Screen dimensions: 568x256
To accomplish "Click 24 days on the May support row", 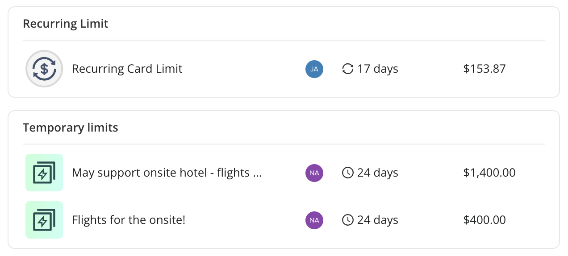I will click(x=378, y=173).
